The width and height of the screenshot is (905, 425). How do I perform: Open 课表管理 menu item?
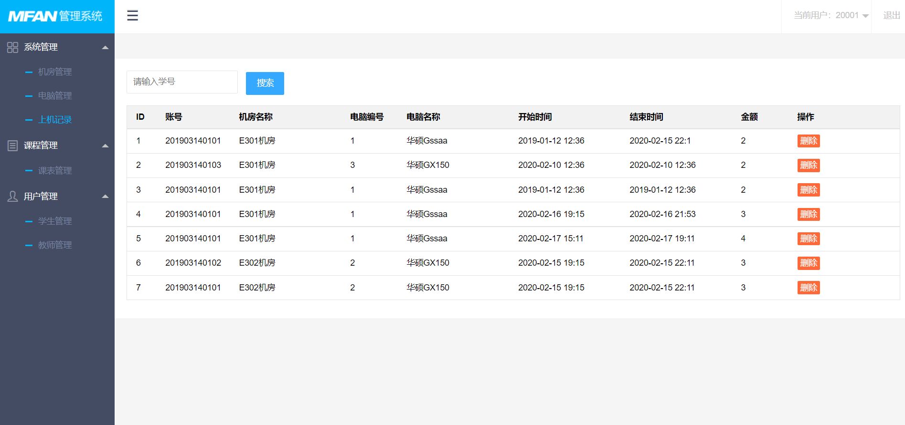click(x=55, y=171)
